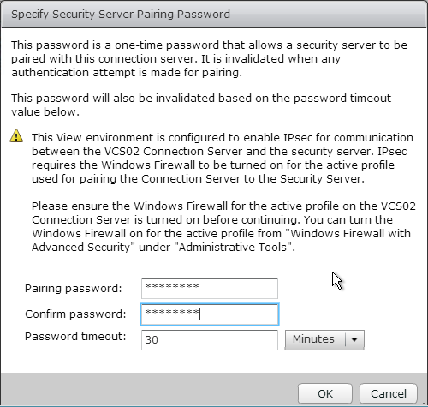Open the Minutes dropdown arrow
The image size is (428, 407).
click(354, 339)
